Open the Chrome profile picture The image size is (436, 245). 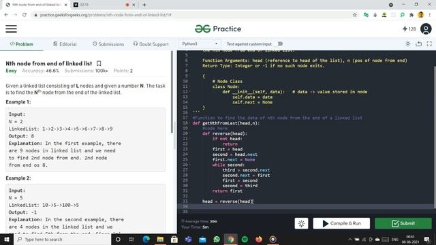click(x=421, y=15)
